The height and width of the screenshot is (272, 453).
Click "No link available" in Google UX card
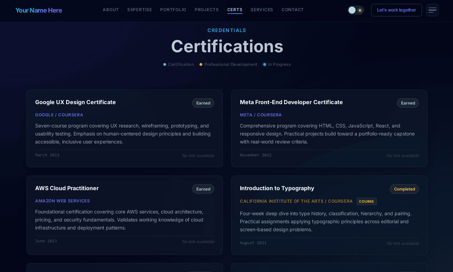coord(198,155)
